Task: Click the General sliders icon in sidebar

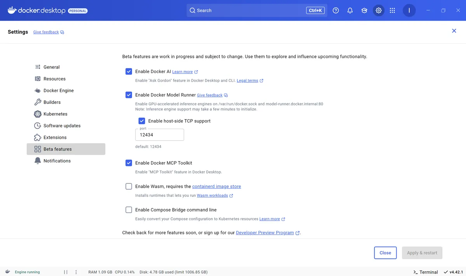Action: [x=38, y=67]
